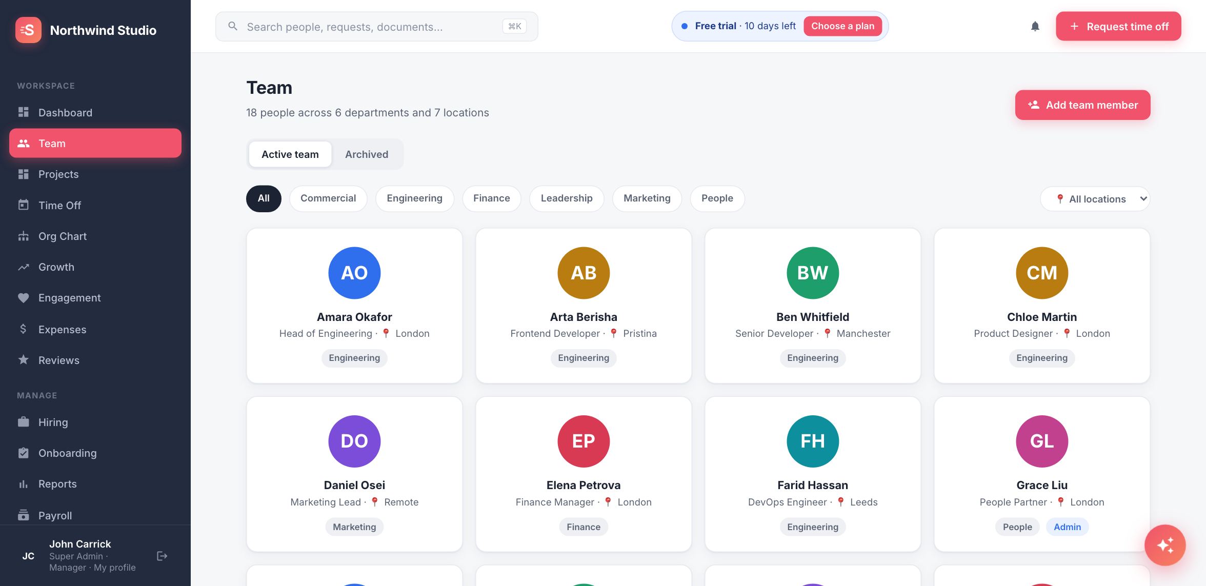The height and width of the screenshot is (586, 1206).
Task: Filter team by Commercial
Action: coord(328,198)
